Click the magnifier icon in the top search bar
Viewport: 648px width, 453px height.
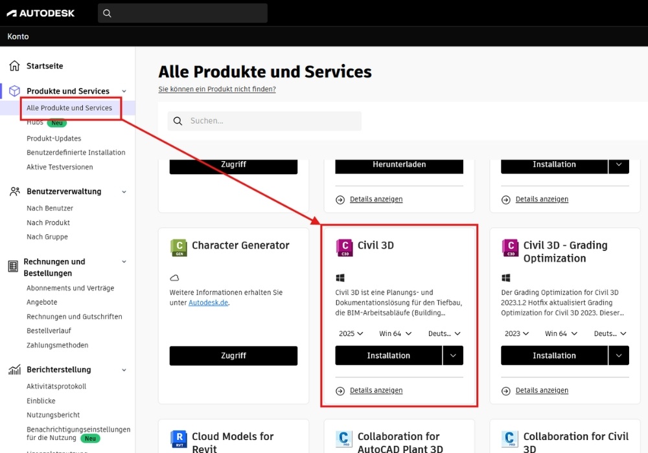click(x=107, y=13)
